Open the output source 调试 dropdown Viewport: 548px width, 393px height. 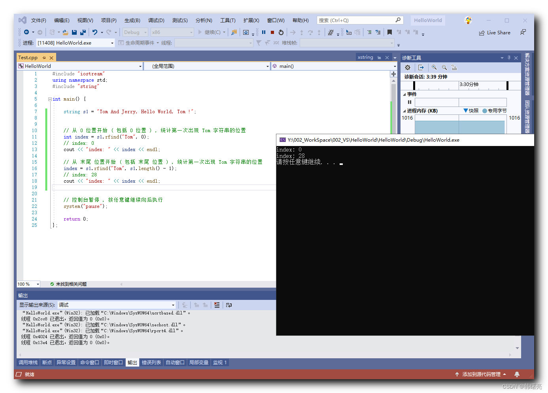(x=117, y=305)
